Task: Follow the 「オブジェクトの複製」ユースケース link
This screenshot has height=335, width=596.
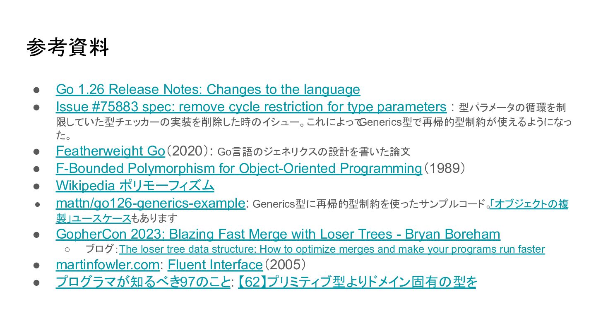Action: 529,204
